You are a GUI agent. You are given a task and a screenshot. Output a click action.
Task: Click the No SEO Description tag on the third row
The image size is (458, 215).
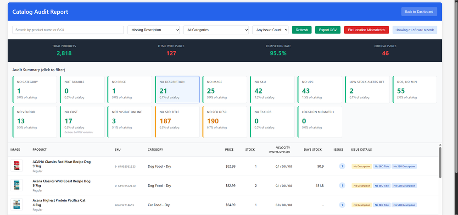click(404, 205)
